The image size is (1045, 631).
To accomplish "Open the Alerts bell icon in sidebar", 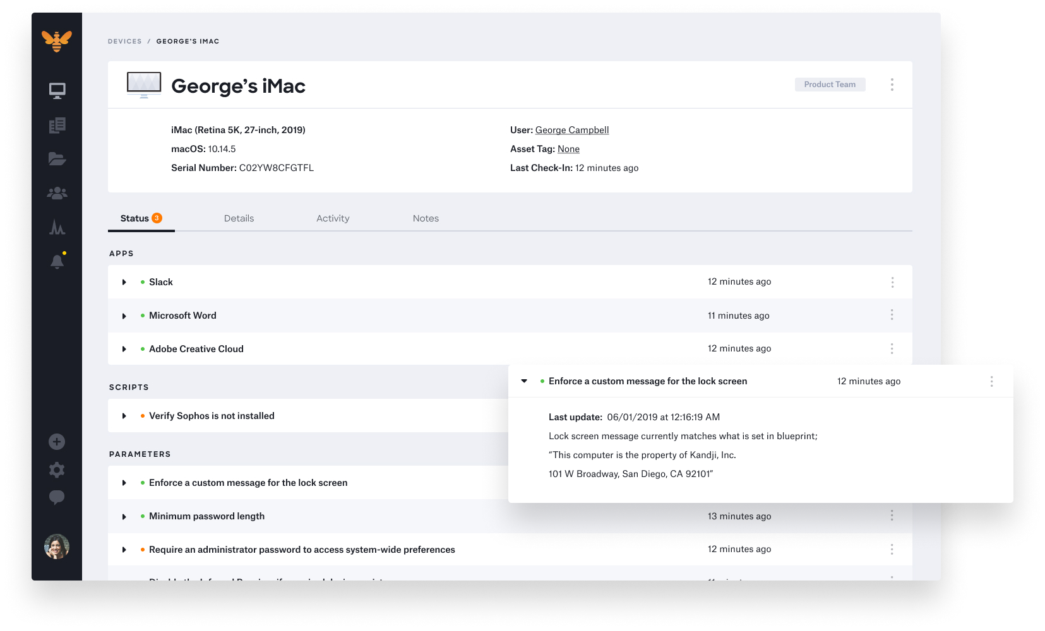I will 57,261.
